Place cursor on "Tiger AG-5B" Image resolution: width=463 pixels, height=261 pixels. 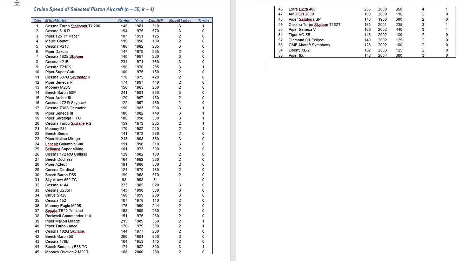[x=300, y=35]
